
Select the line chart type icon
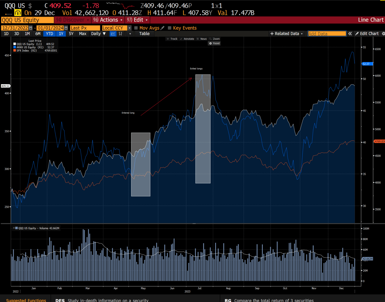click(x=113, y=34)
